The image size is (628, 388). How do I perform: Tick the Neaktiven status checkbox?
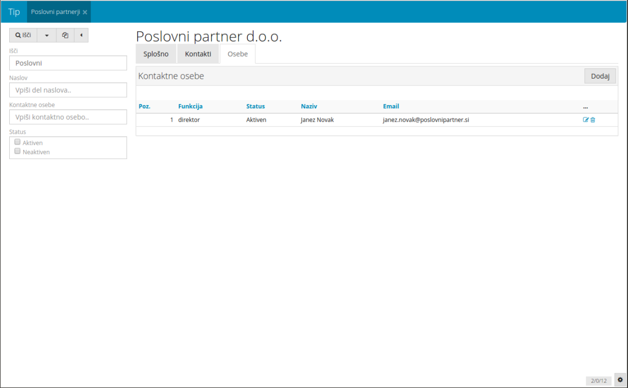point(18,151)
